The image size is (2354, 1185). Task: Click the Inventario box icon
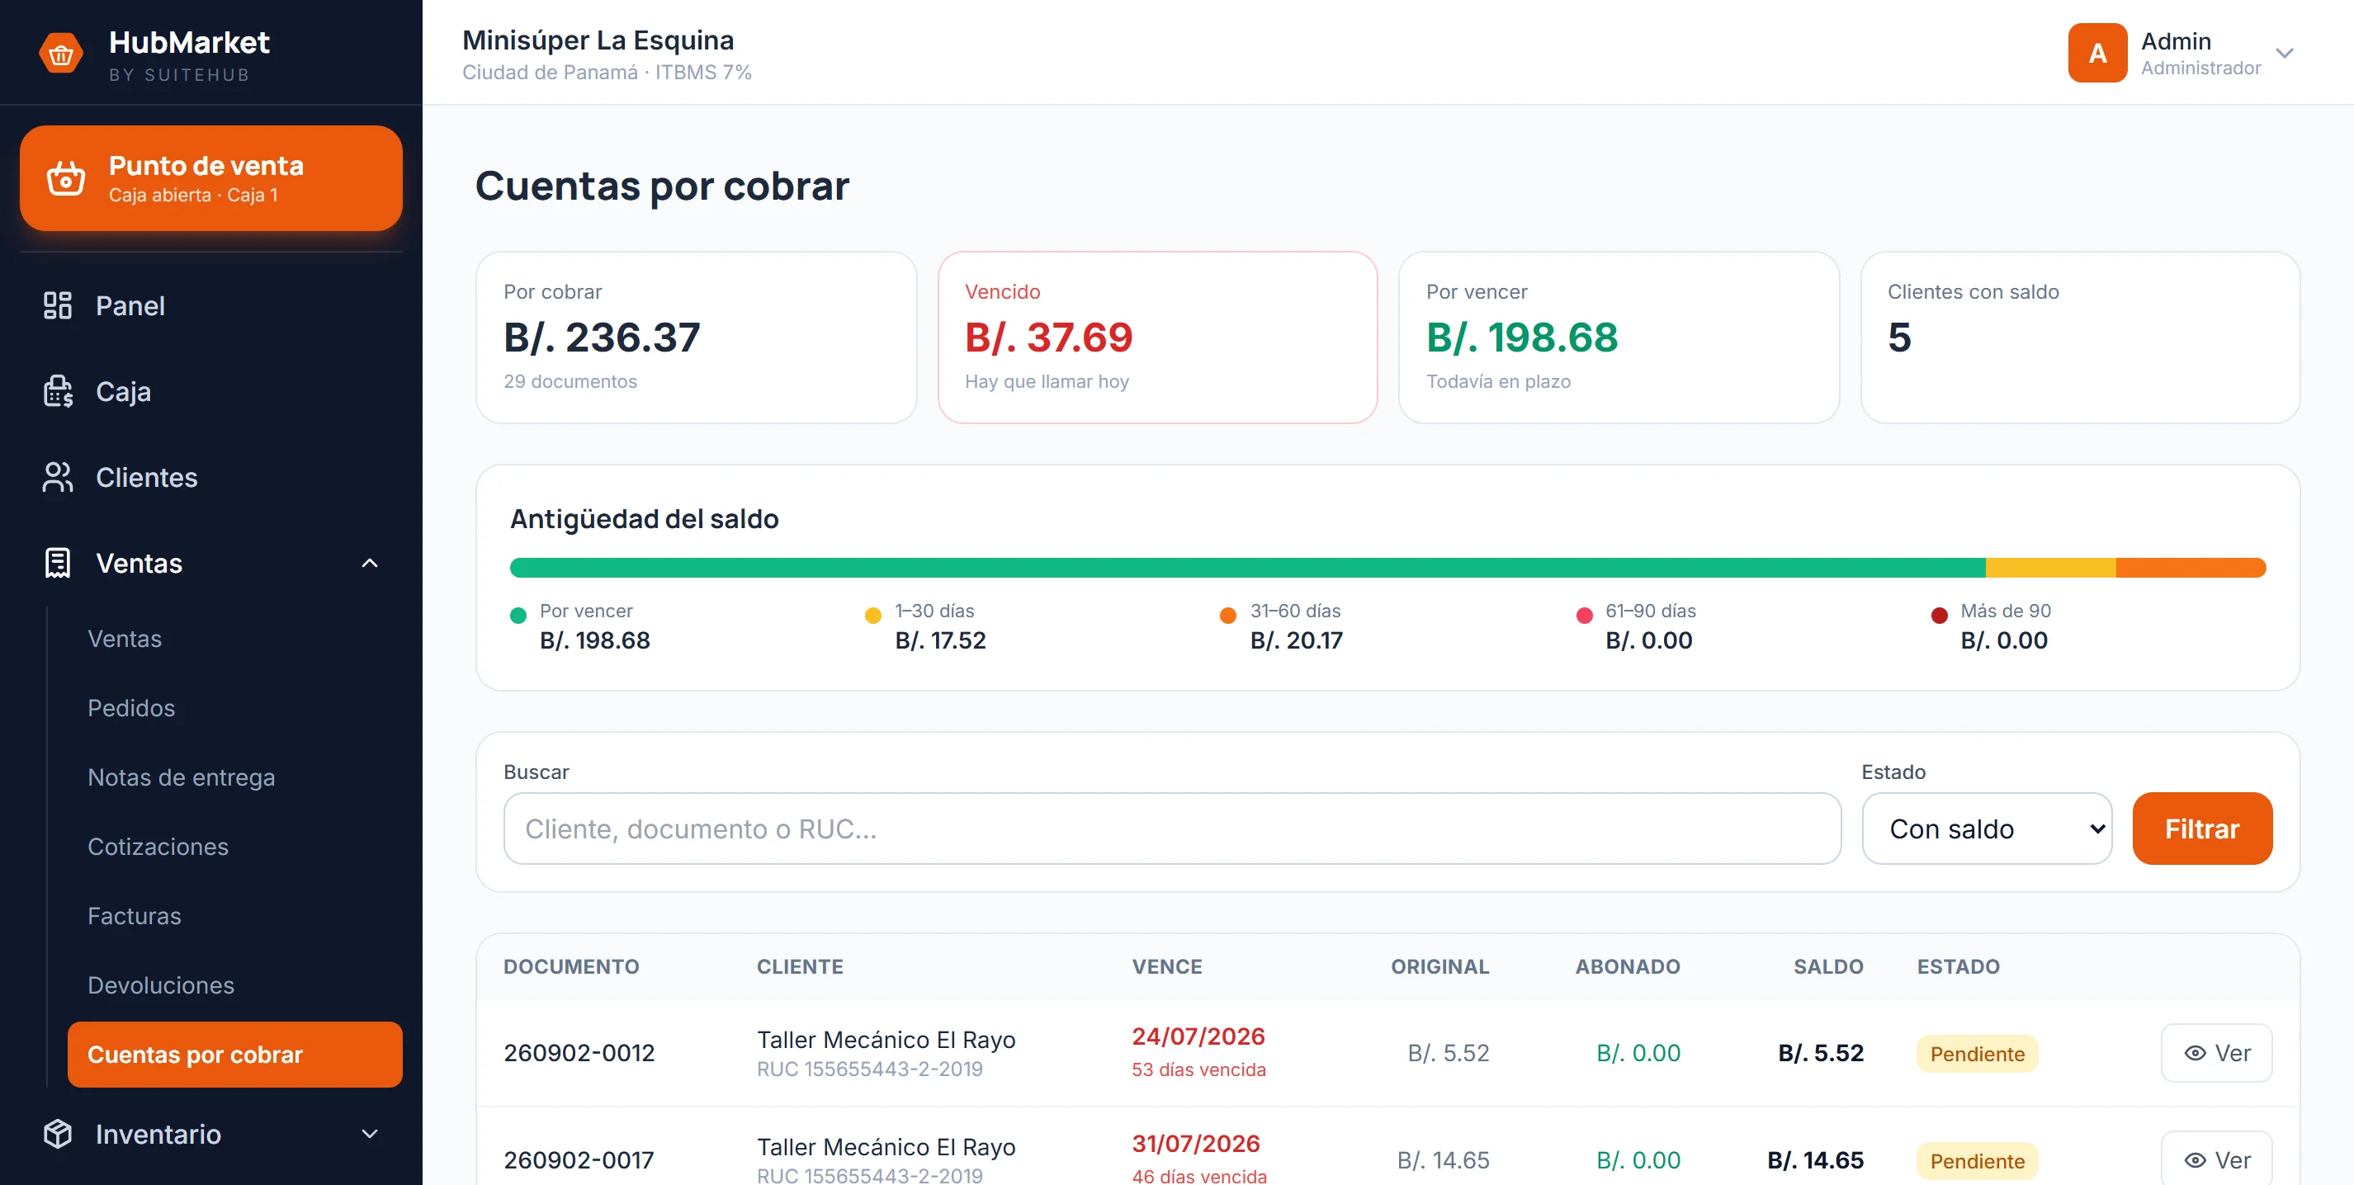point(58,1134)
